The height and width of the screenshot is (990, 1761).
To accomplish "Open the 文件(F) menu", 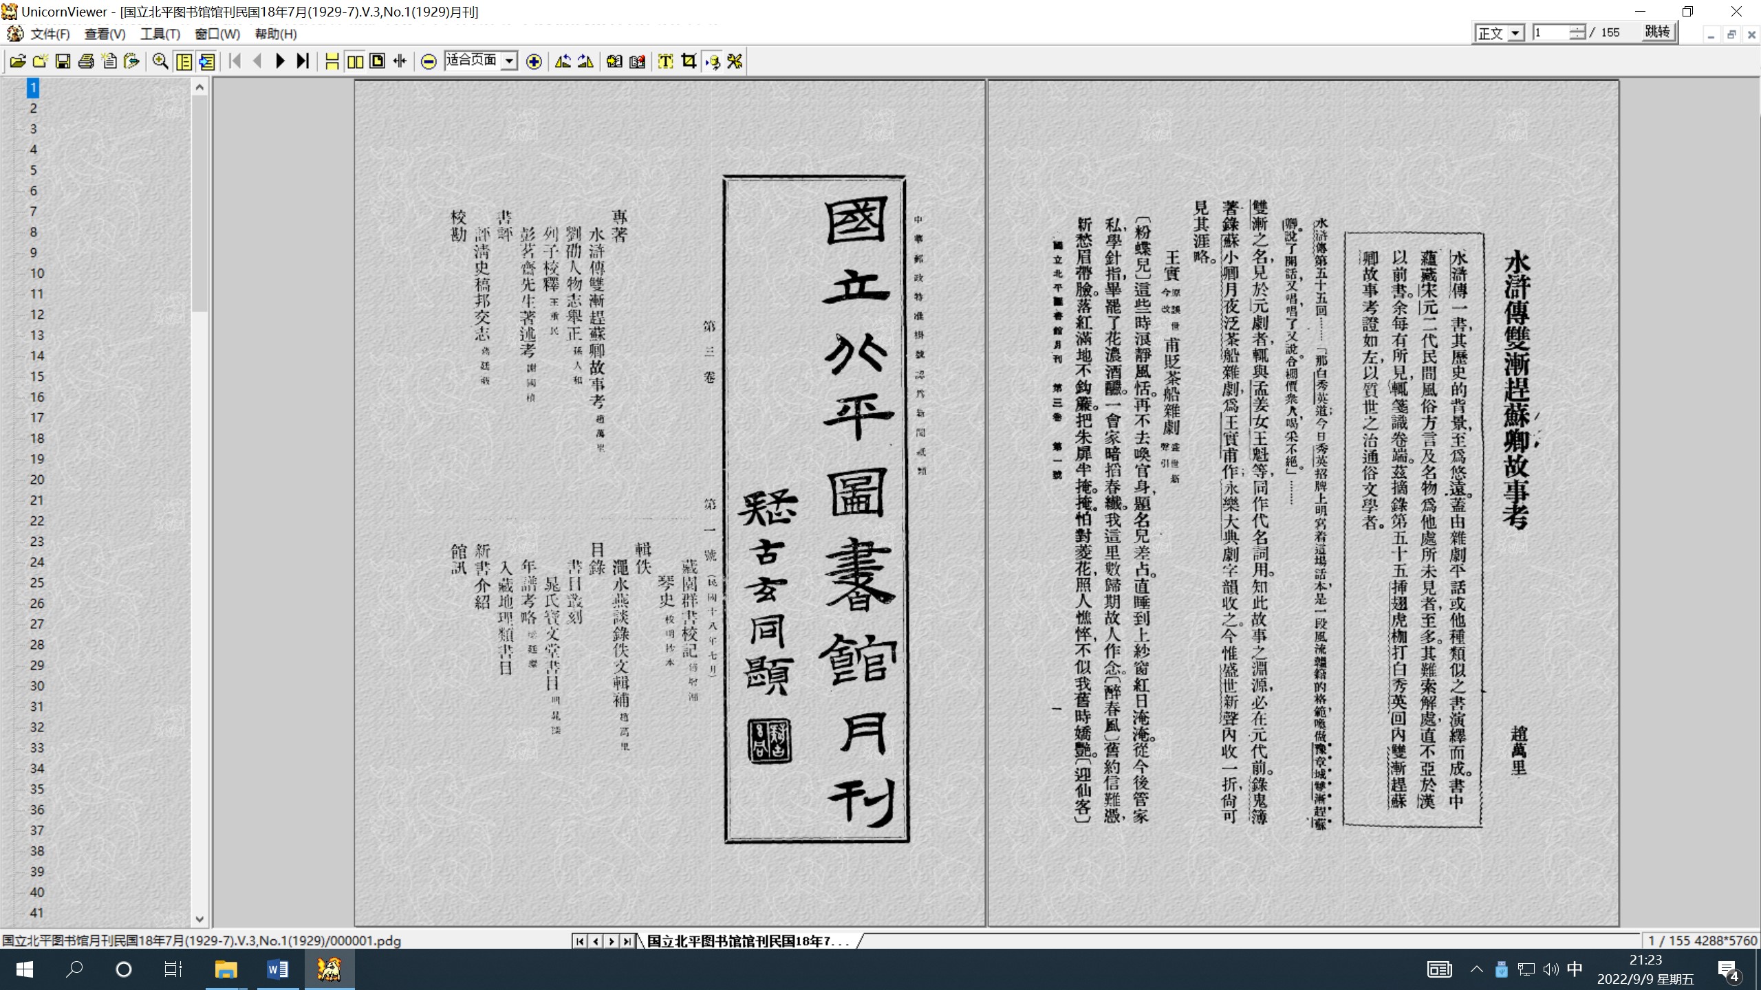I will (x=50, y=34).
